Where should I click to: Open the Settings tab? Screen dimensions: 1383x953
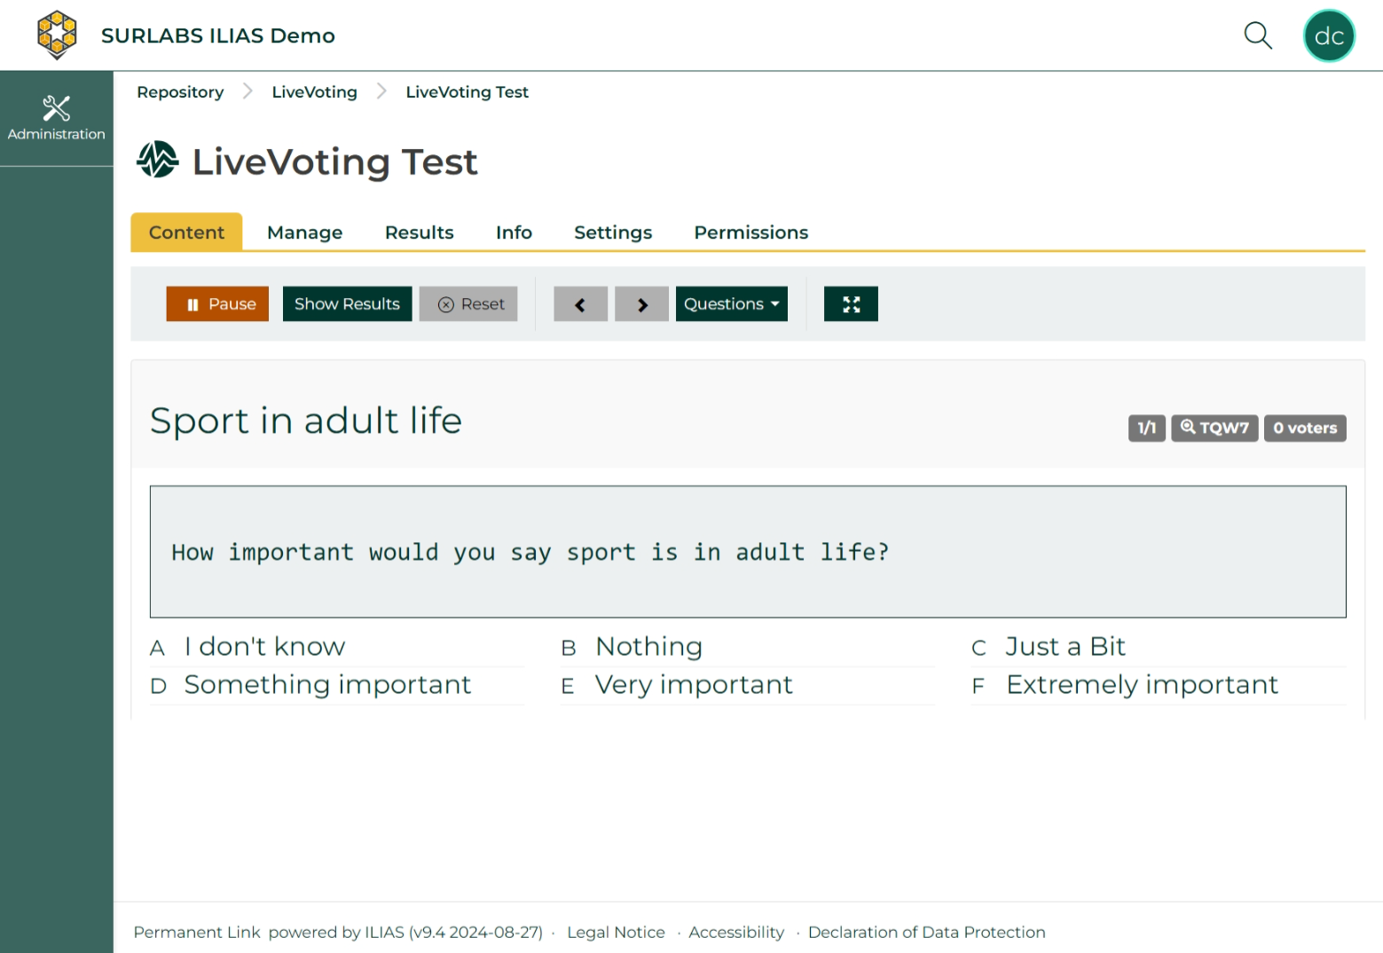pyautogui.click(x=613, y=232)
